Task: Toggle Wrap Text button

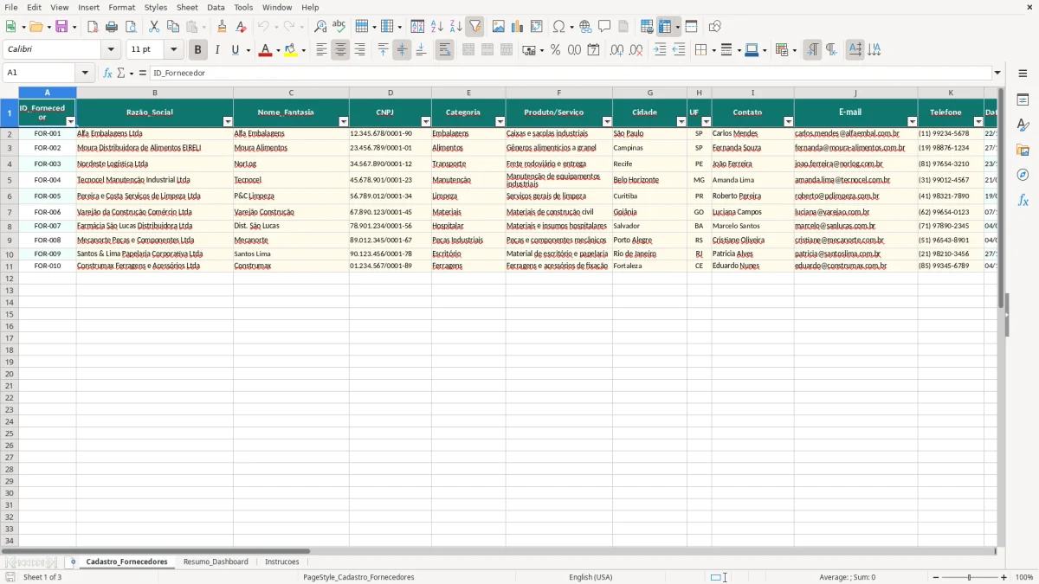Action: click(444, 50)
